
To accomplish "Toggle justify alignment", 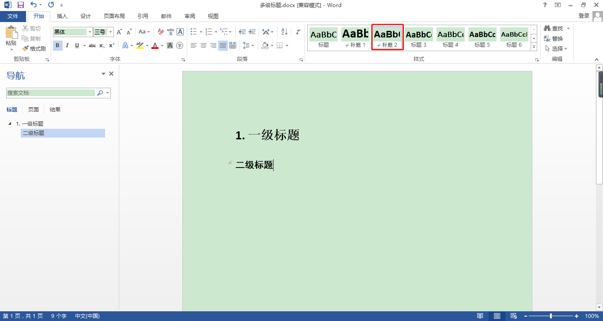I will pos(223,45).
